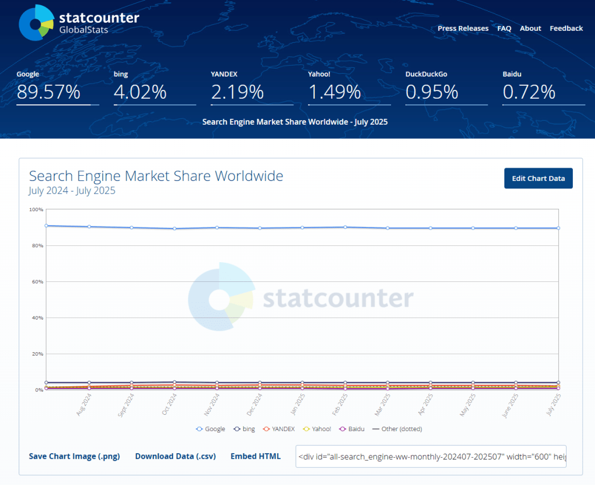Download Data as csv
Screen dimensions: 595x485
pos(175,456)
